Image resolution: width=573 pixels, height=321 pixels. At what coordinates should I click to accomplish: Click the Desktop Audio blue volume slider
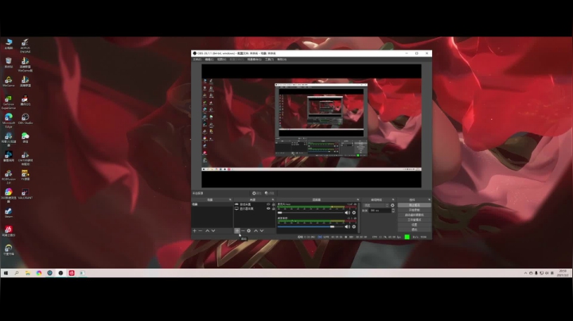(310, 226)
